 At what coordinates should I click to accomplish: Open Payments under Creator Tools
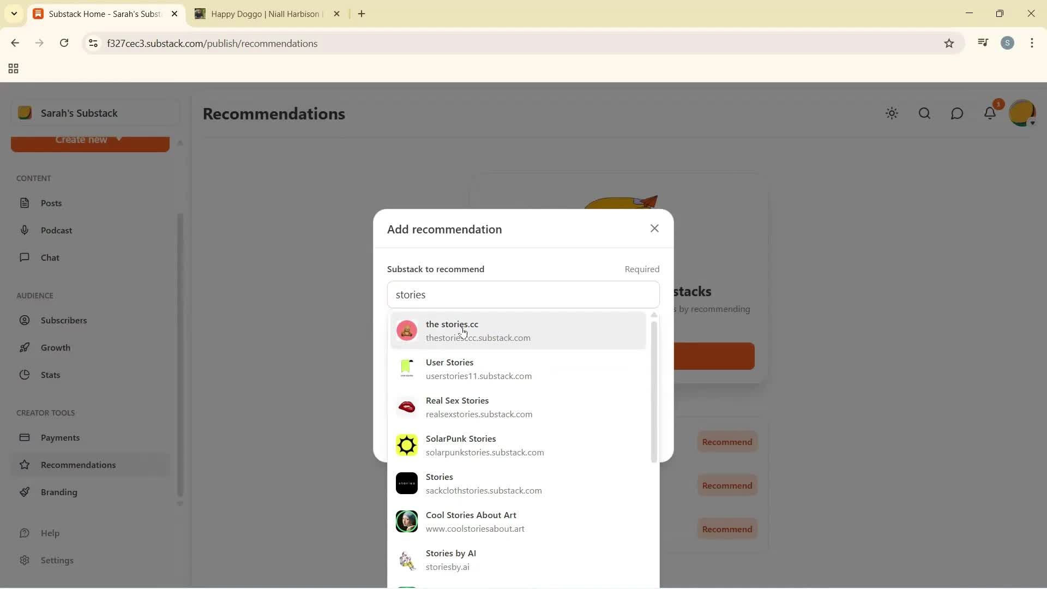61,437
